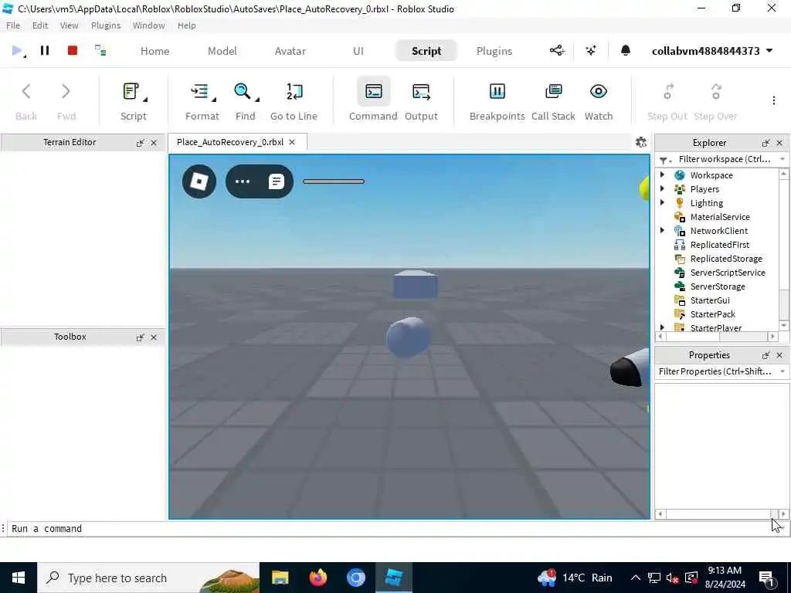791x593 pixels.
Task: Open the Format dropdown arrow
Action: (x=214, y=100)
